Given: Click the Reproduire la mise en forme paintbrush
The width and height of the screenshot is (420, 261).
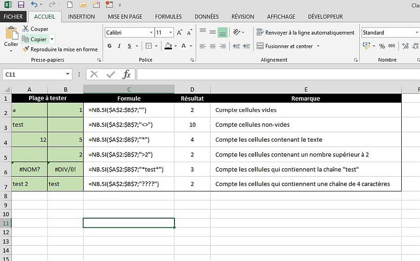Looking at the screenshot, I should (x=26, y=49).
